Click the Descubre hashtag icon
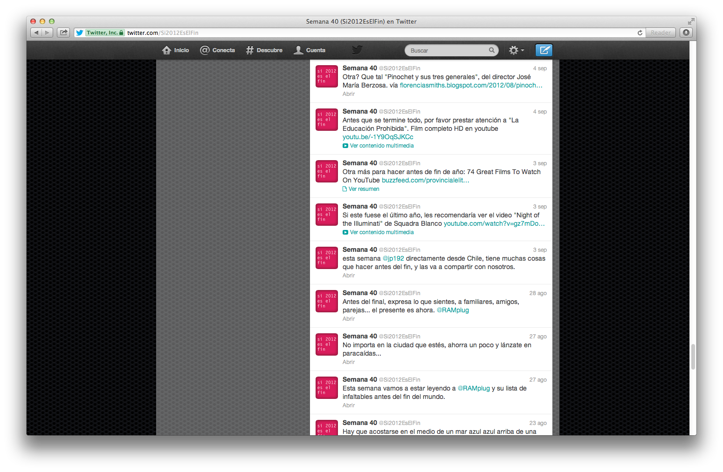Screen dimensions: 723x472 250,50
